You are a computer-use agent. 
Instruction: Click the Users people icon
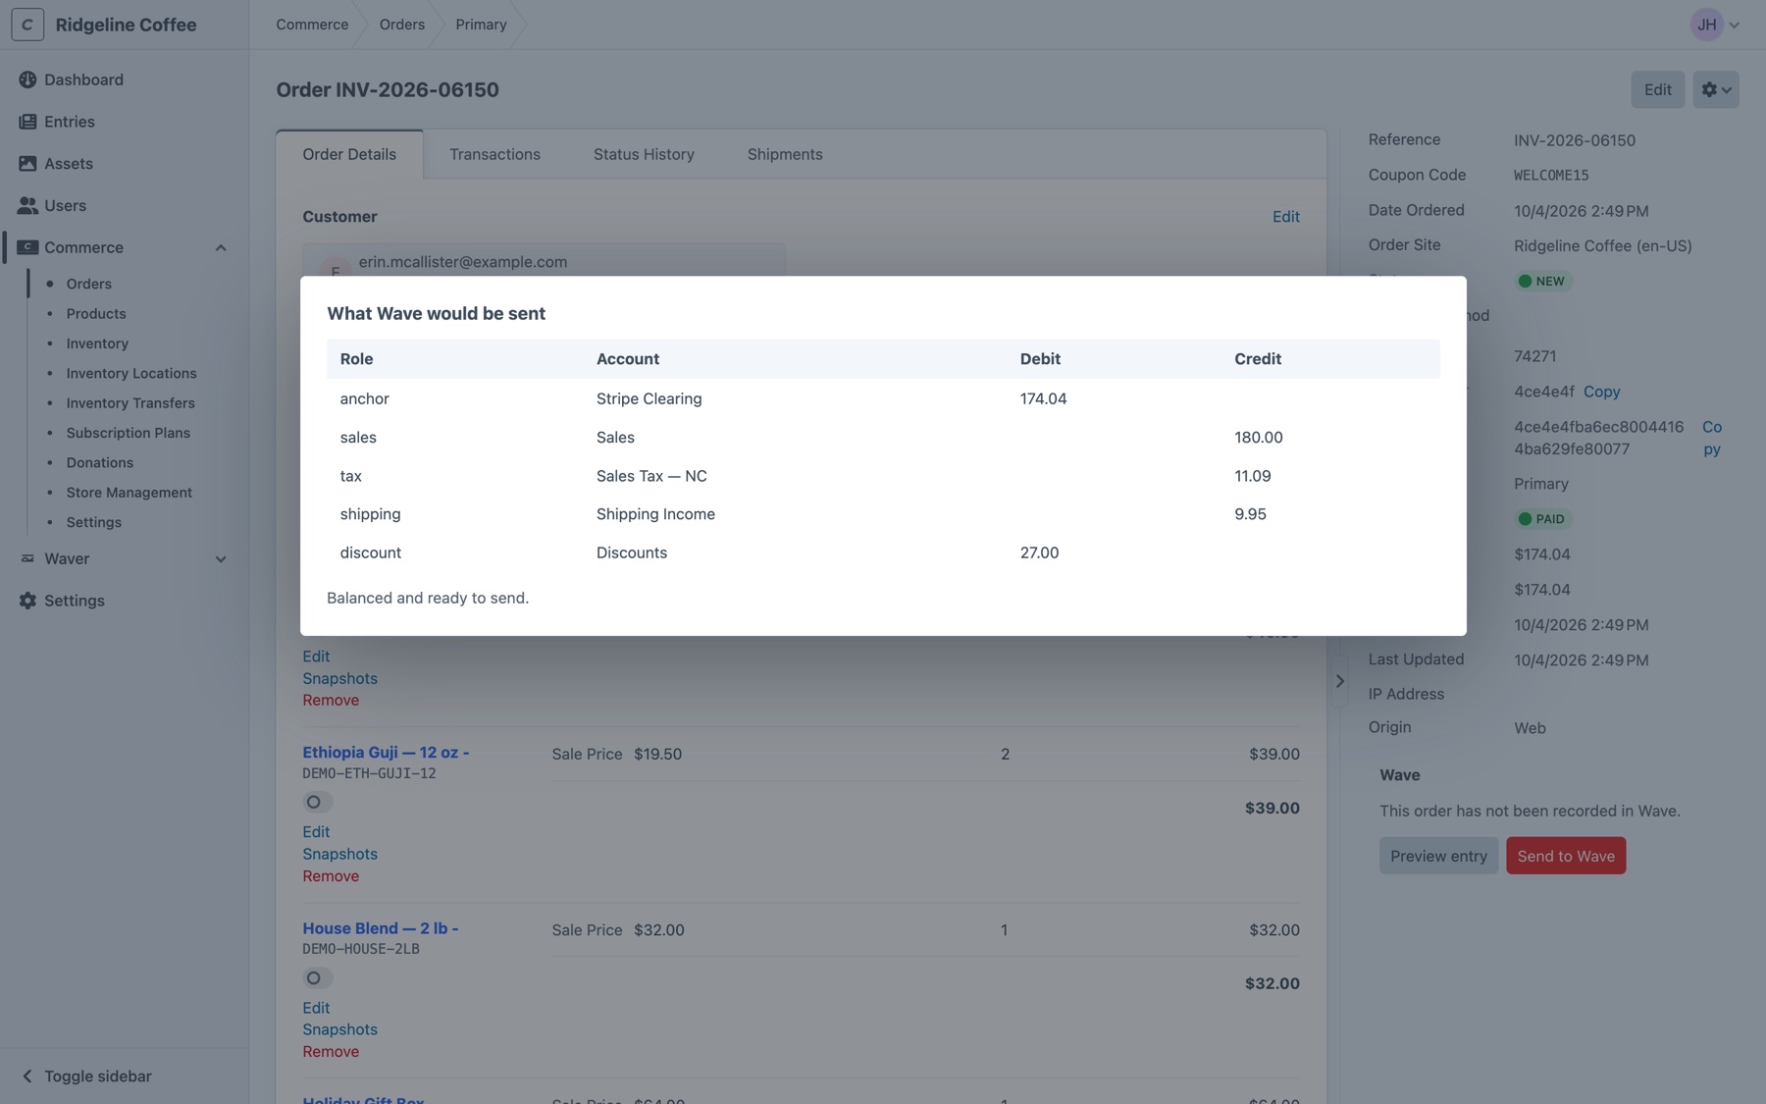27,205
